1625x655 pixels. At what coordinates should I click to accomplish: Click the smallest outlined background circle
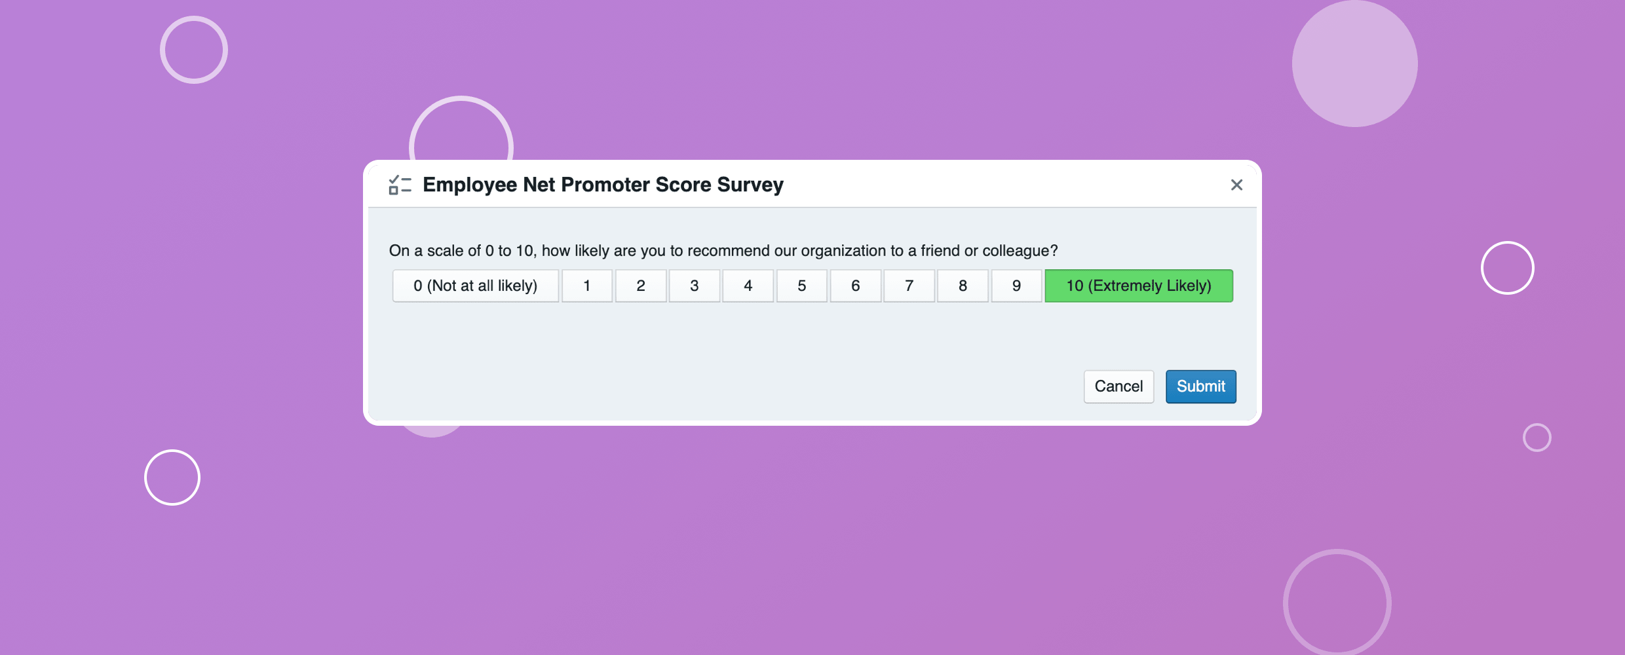pyautogui.click(x=1537, y=438)
